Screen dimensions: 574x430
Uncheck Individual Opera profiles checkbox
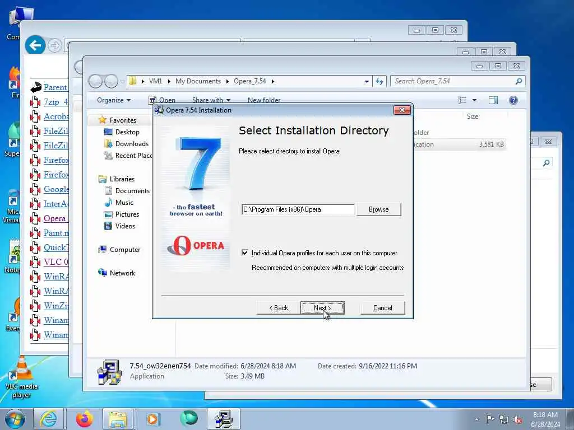pos(245,253)
